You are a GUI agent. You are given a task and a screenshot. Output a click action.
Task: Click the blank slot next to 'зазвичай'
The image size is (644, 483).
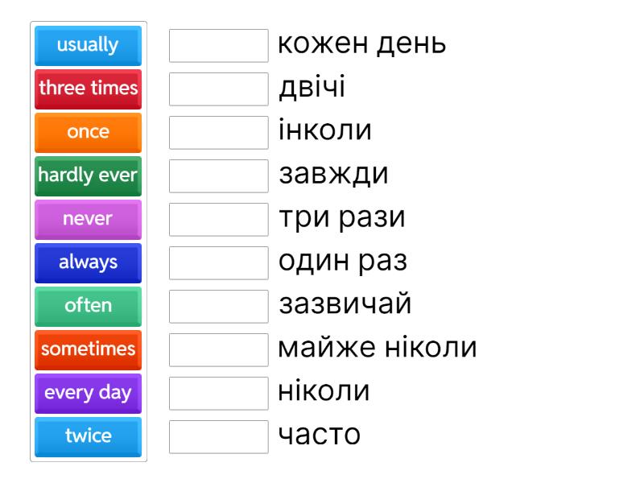[x=218, y=307]
